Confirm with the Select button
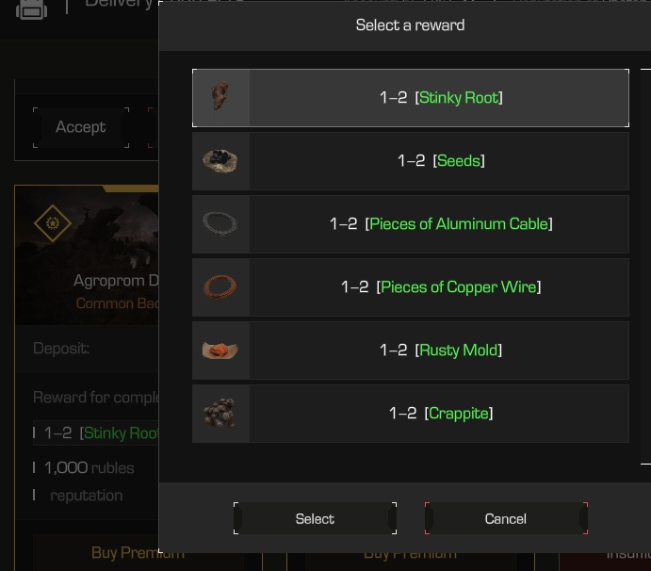Image resolution: width=651 pixels, height=571 pixels. [315, 518]
